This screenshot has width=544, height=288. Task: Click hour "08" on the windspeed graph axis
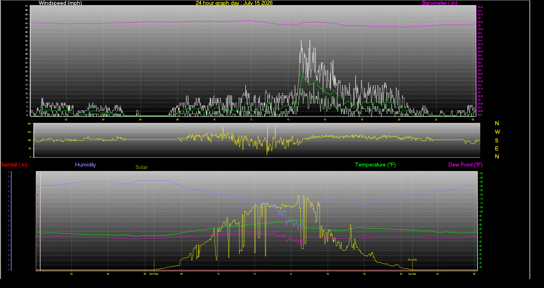[x=177, y=120]
